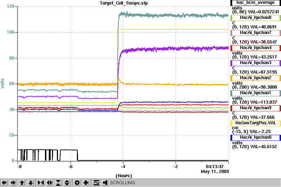Select the HacAi_hpchan8 legend entry
The width and height of the screenshot is (281, 187).
pyautogui.click(x=256, y=18)
